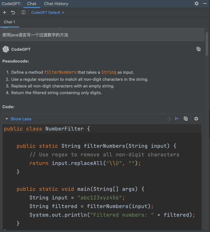Click the Pseudocode: heading
This screenshot has width=210, height=232.
16,61
